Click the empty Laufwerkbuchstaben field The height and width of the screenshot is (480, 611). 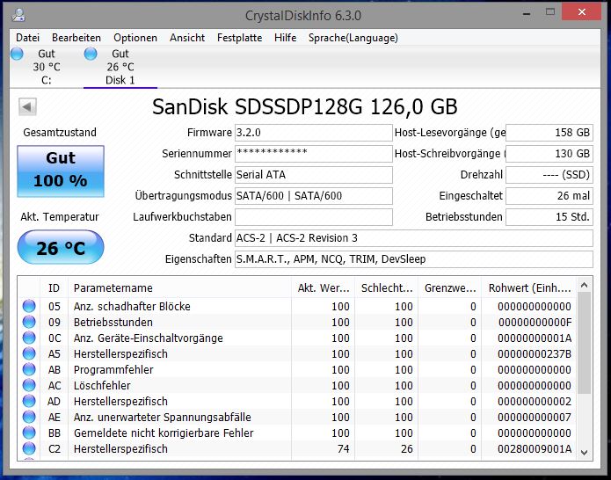coord(314,216)
